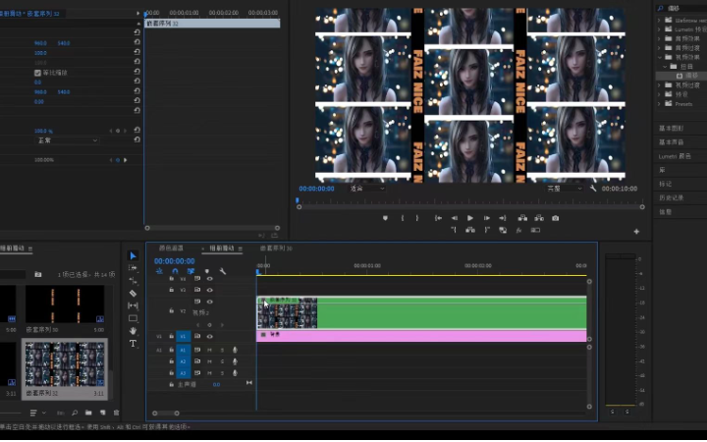Toggle blue A2 track targeting button
The image size is (707, 442).
pos(183,361)
